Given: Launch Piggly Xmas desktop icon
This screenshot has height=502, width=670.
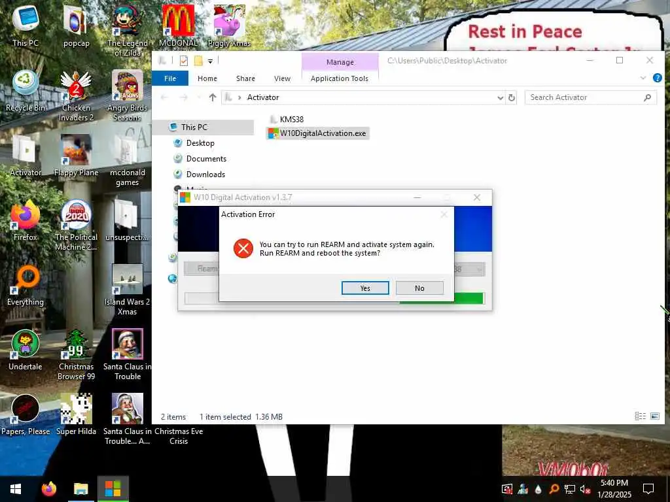Looking at the screenshot, I should pos(229,25).
